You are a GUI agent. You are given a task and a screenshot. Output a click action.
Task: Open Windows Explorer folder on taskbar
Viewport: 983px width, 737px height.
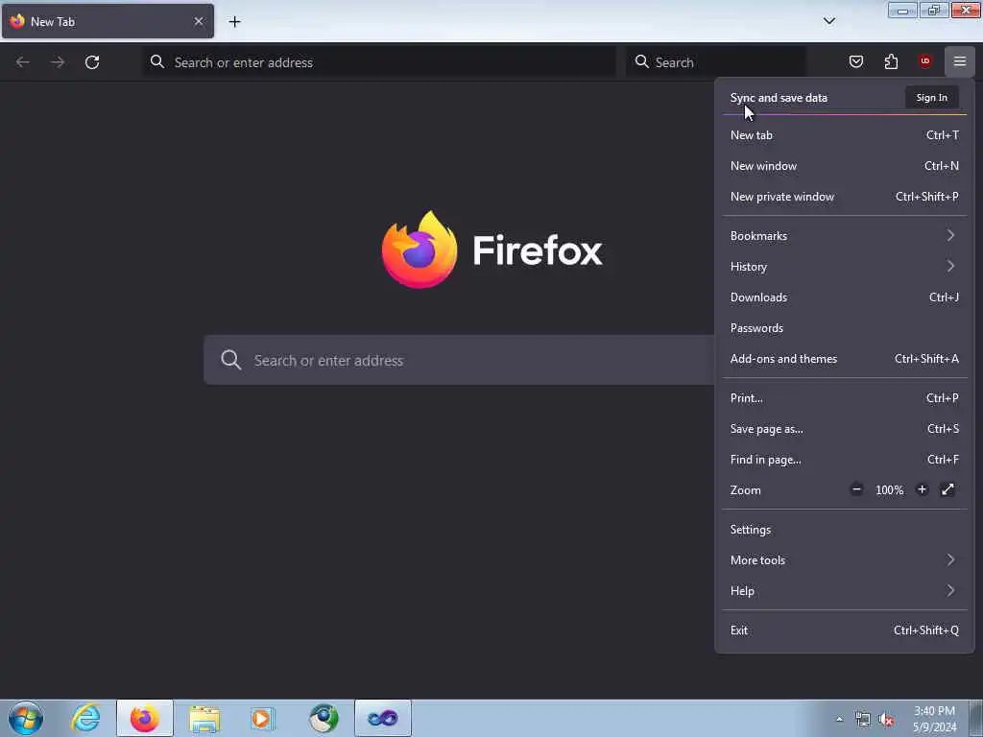(204, 718)
